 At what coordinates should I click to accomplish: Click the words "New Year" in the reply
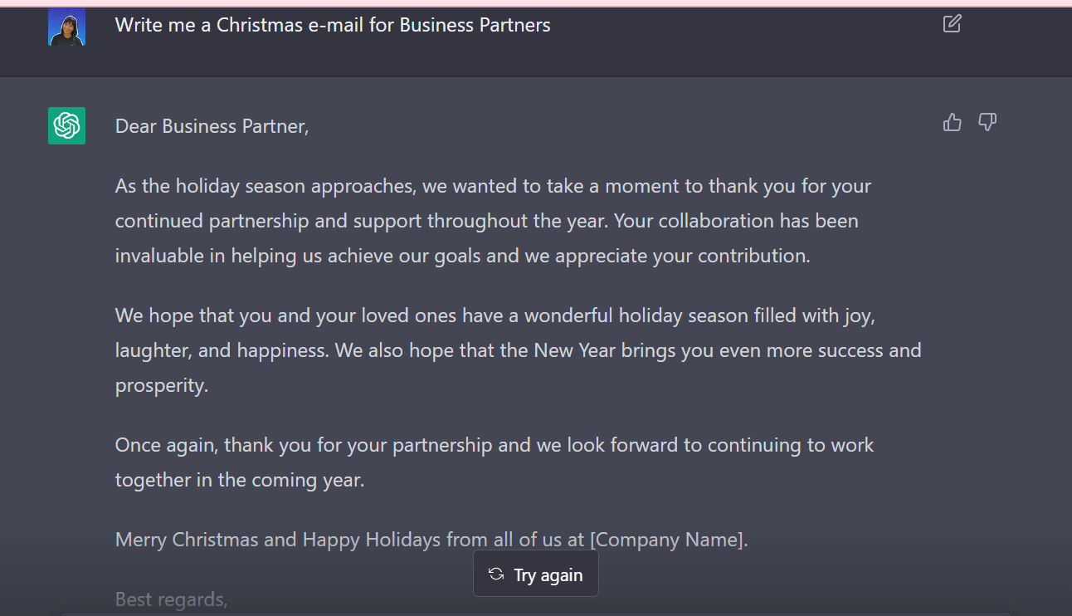574,350
